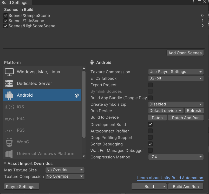Open the Run Device dropdown

166,111
